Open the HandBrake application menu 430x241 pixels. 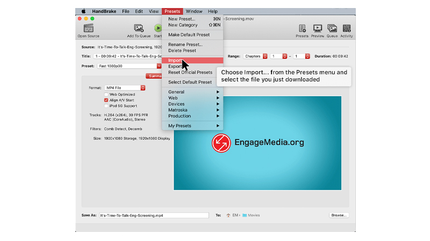[x=104, y=11]
